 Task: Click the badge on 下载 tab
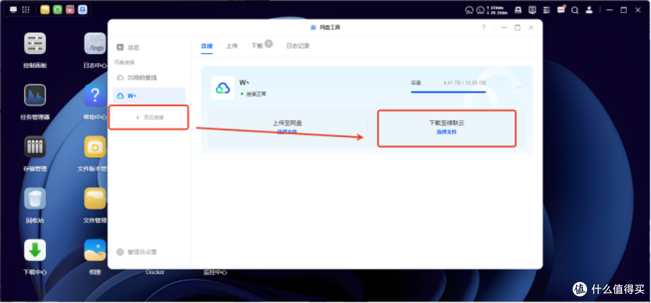pyautogui.click(x=269, y=43)
